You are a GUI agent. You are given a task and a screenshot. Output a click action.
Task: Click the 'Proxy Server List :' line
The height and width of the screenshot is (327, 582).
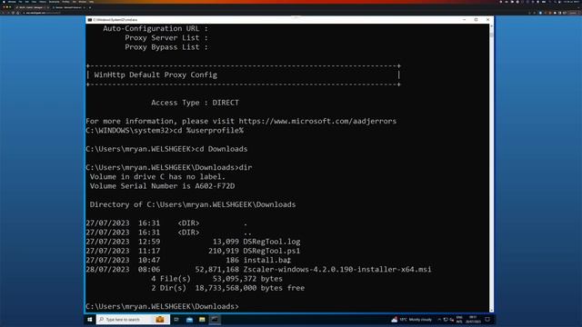point(166,38)
